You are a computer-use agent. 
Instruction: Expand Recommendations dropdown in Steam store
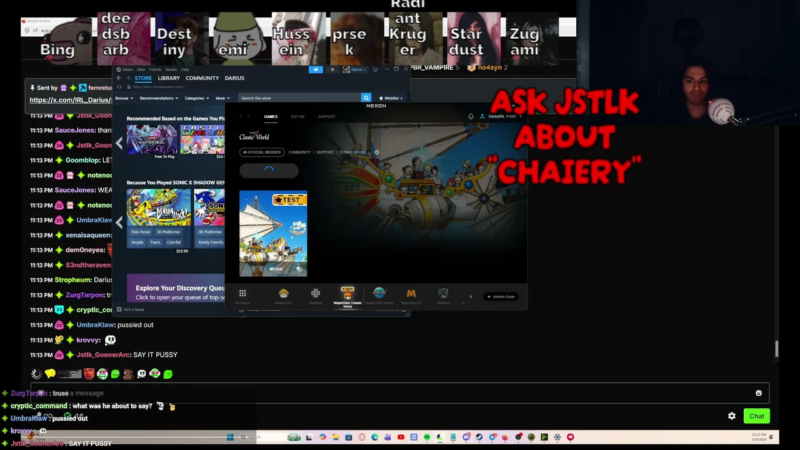(159, 98)
